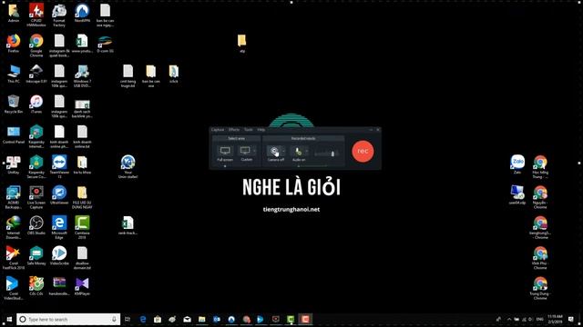
Task: Open the Effects menu in recorder
Action: [x=234, y=130]
